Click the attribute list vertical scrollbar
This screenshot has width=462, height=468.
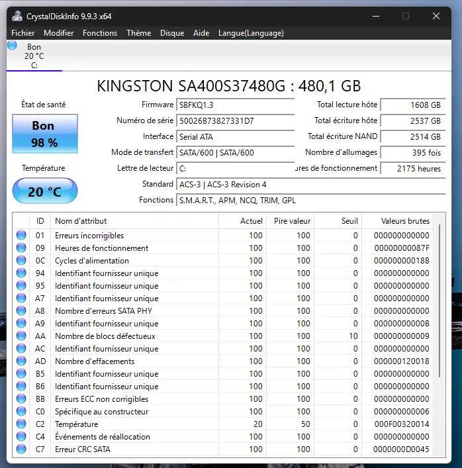pos(439,301)
